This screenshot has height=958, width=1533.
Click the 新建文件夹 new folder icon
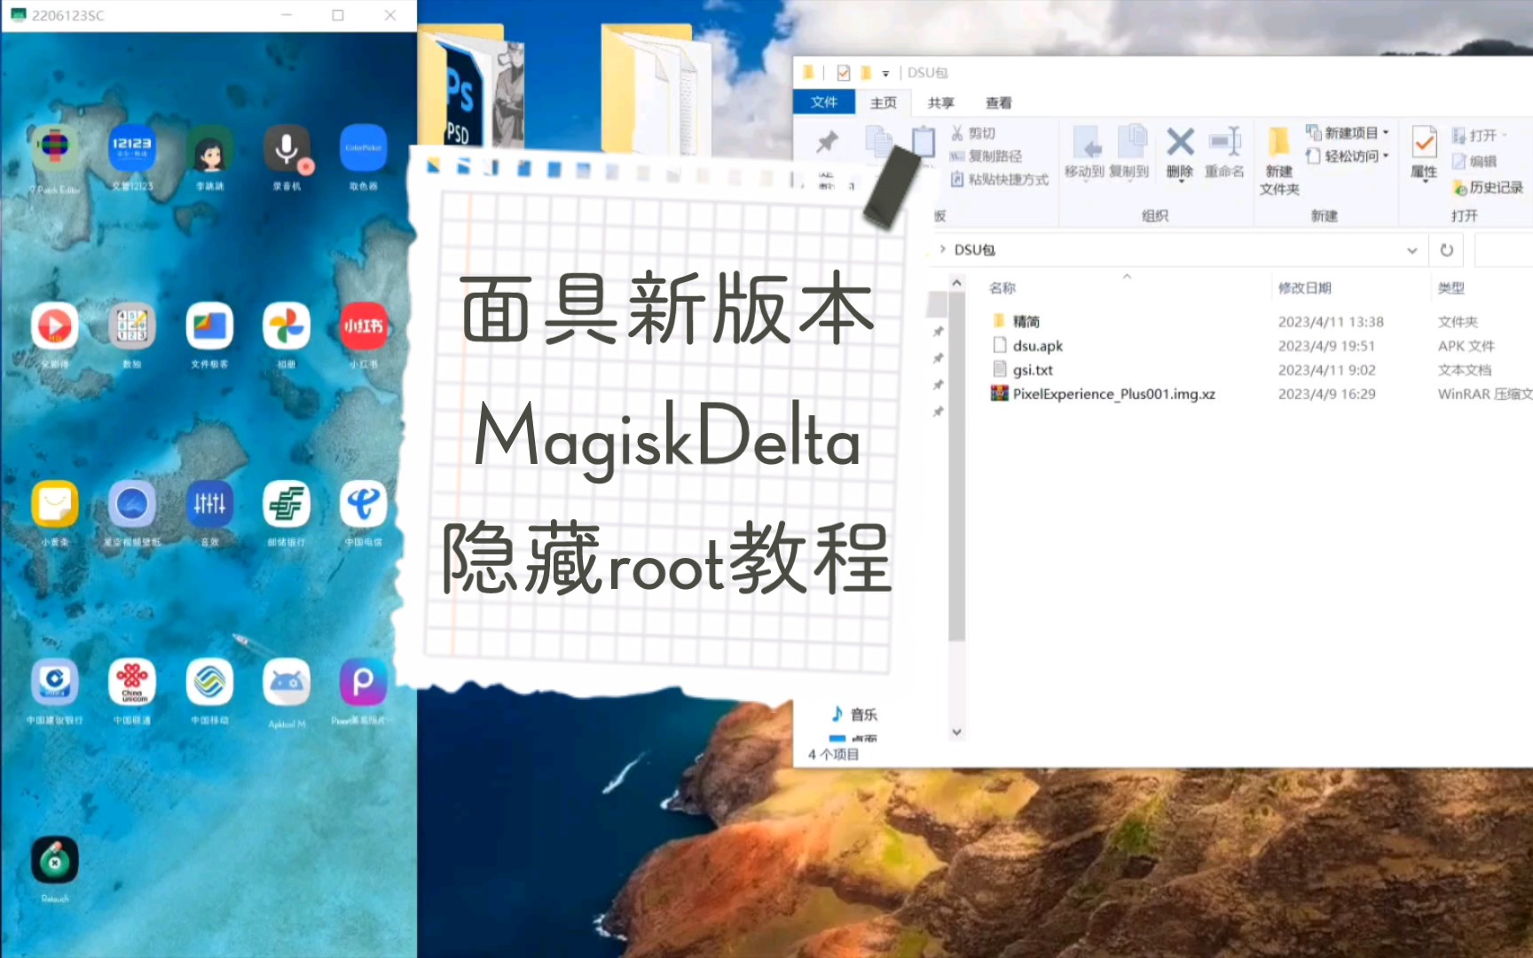(1279, 161)
